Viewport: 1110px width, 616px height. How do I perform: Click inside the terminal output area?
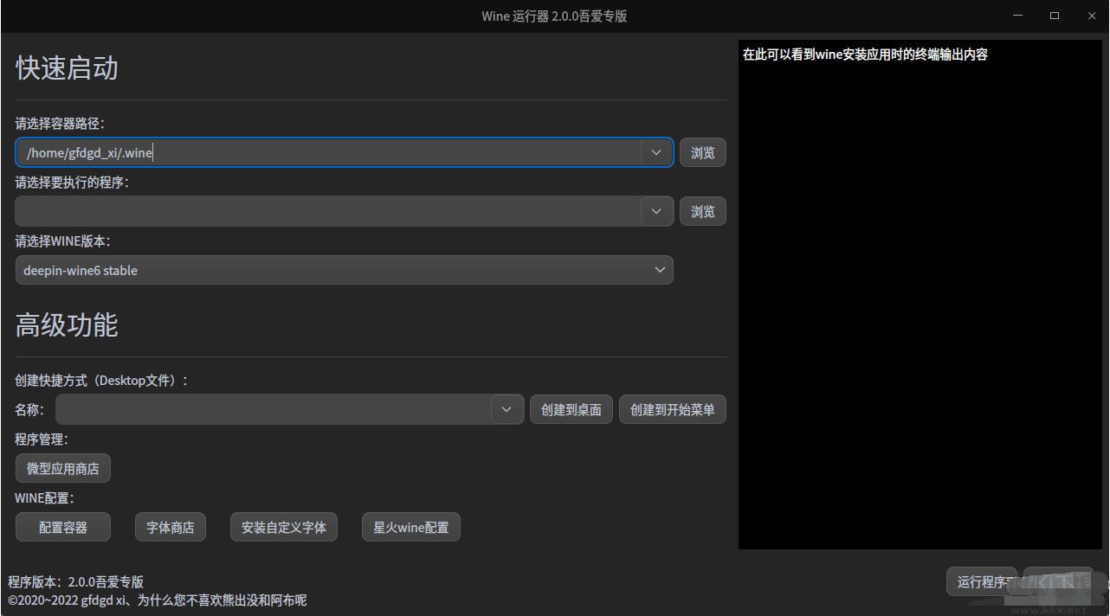tap(920, 294)
